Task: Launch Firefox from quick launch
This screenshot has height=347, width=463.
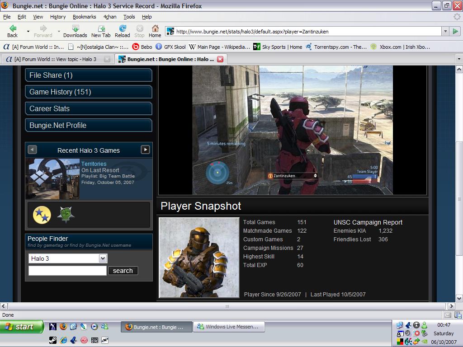Action: click(63, 326)
